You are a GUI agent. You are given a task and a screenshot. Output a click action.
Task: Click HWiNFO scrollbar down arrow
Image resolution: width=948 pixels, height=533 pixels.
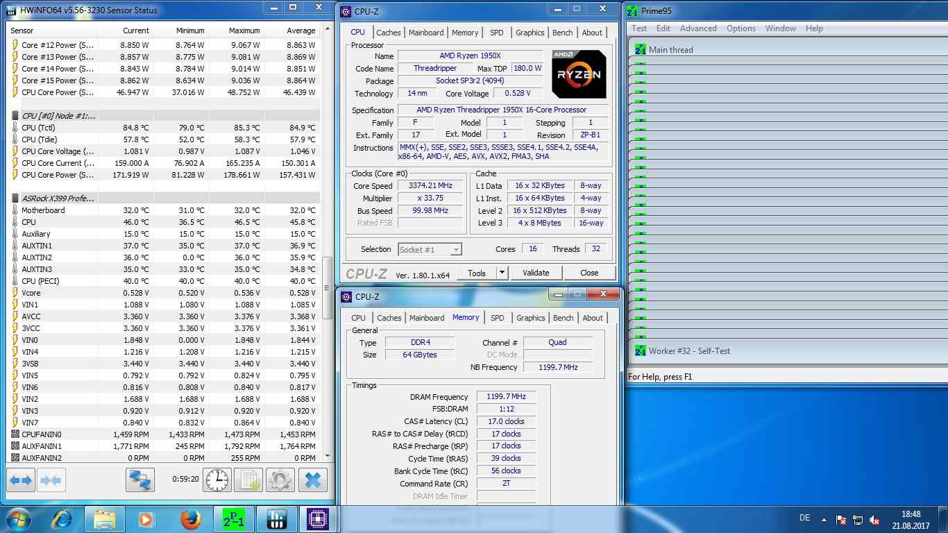(x=328, y=456)
